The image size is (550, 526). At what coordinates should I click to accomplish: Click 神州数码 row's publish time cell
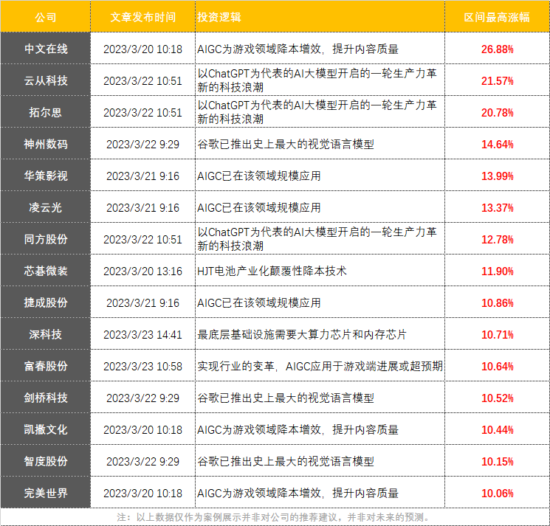tap(142, 145)
